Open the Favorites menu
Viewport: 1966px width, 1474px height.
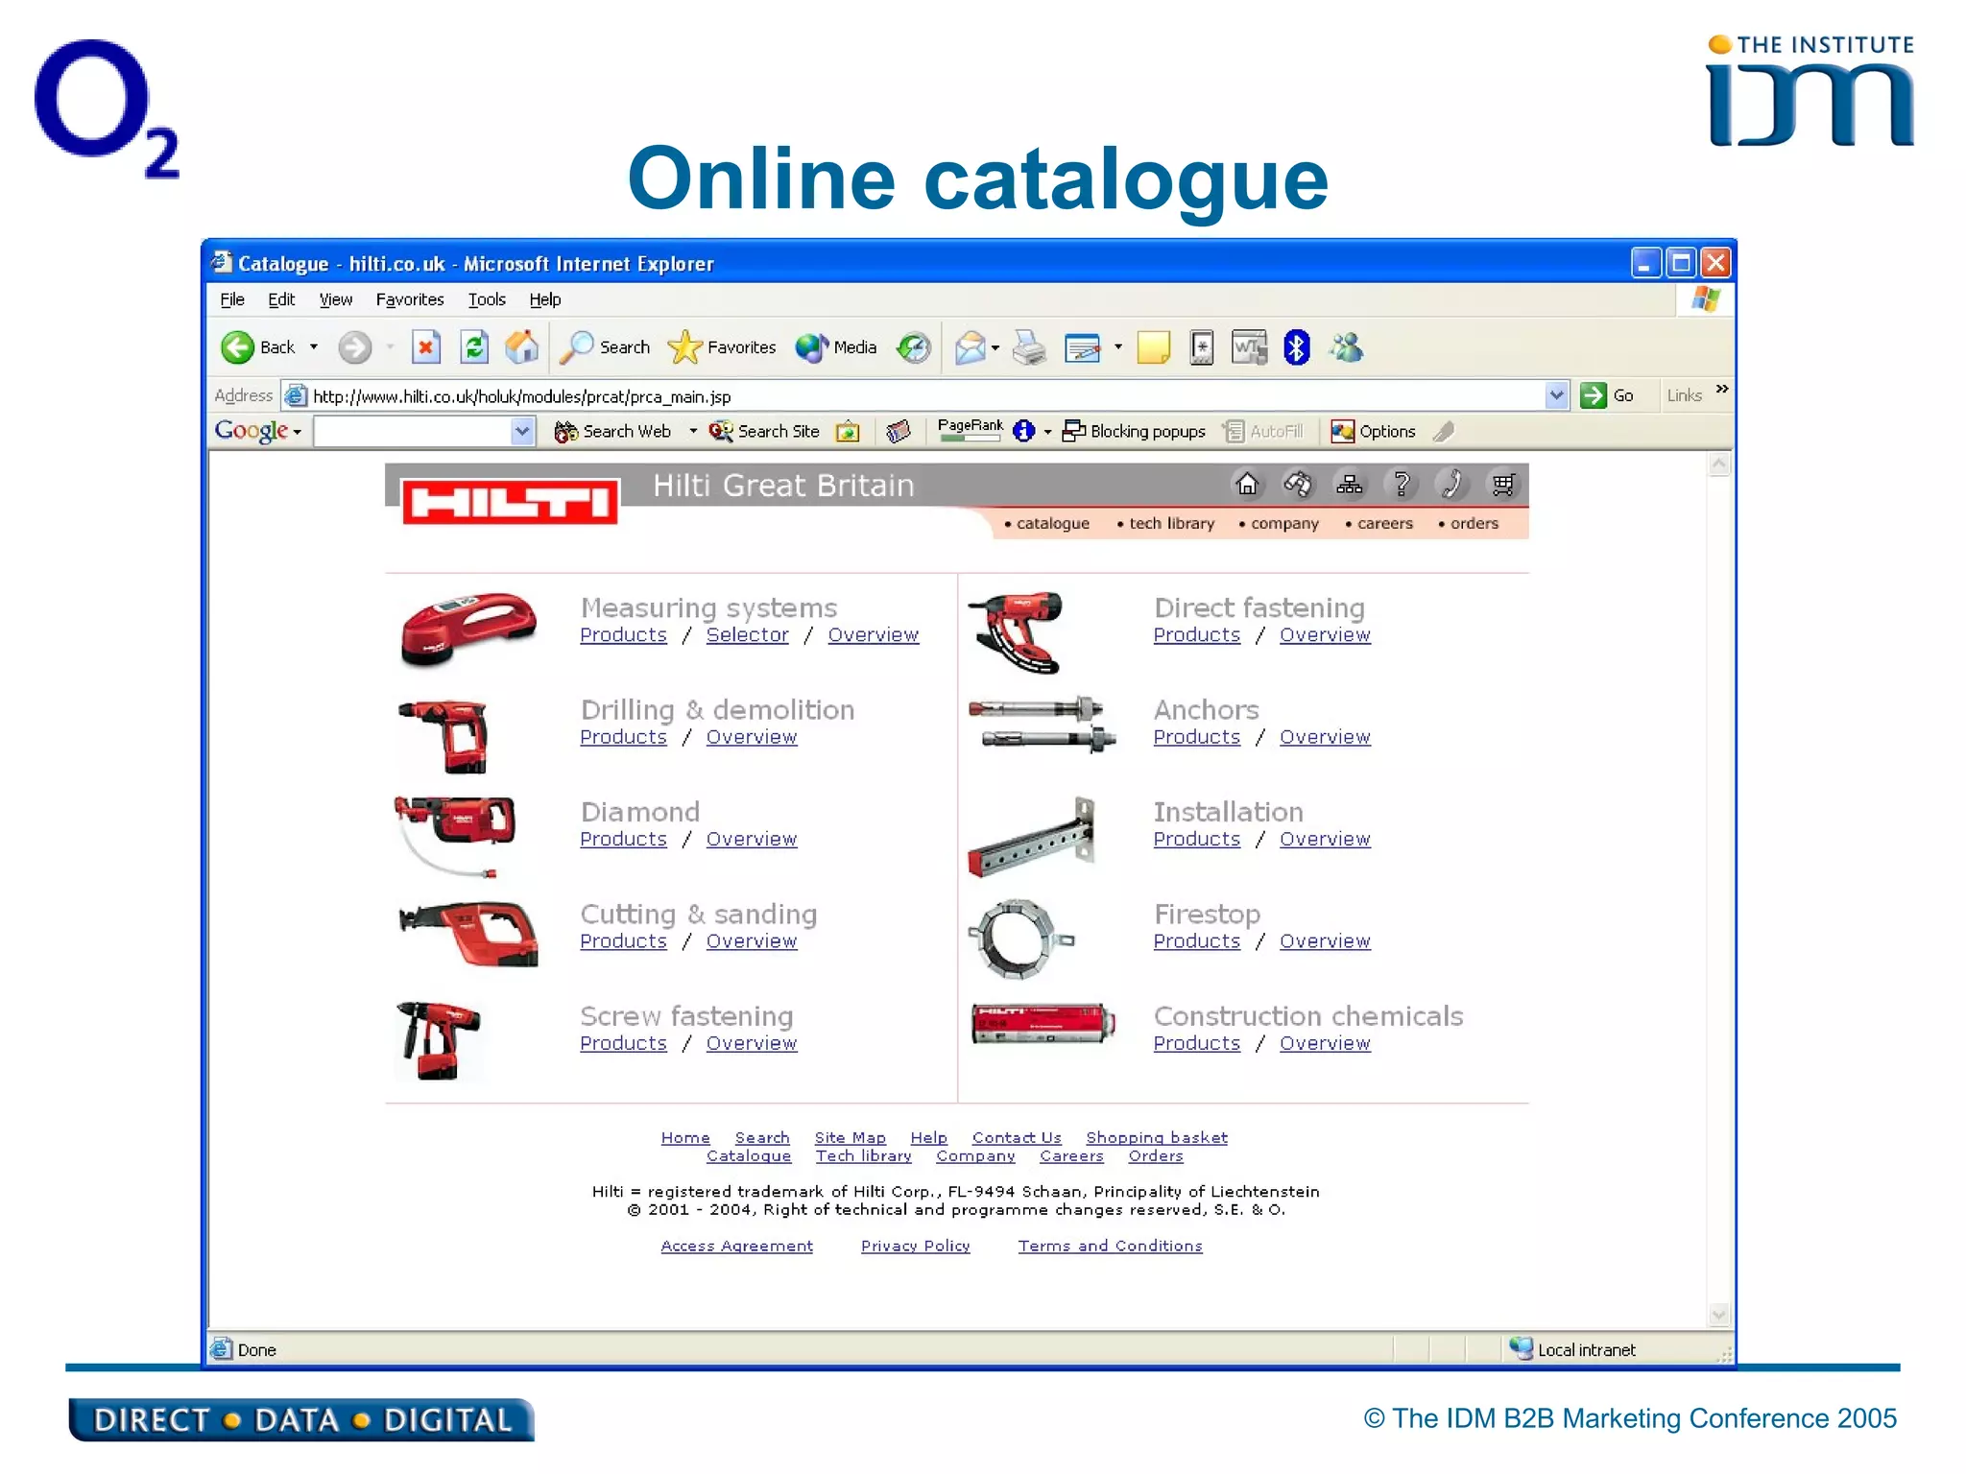coord(410,299)
